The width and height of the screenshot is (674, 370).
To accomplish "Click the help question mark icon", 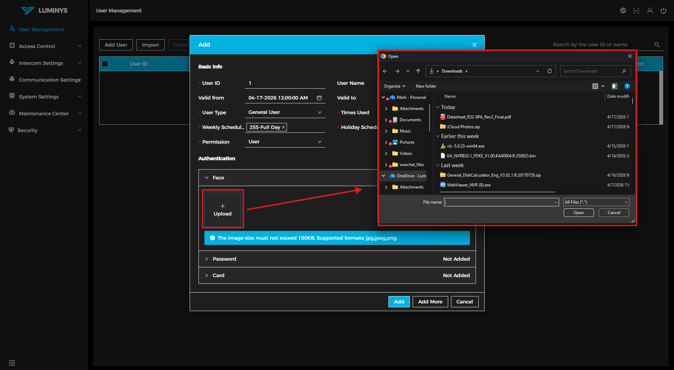I will [x=627, y=86].
